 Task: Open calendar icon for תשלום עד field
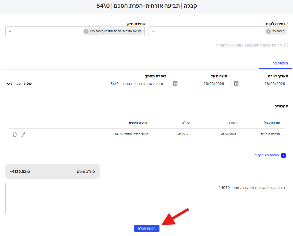pyautogui.click(x=175, y=84)
